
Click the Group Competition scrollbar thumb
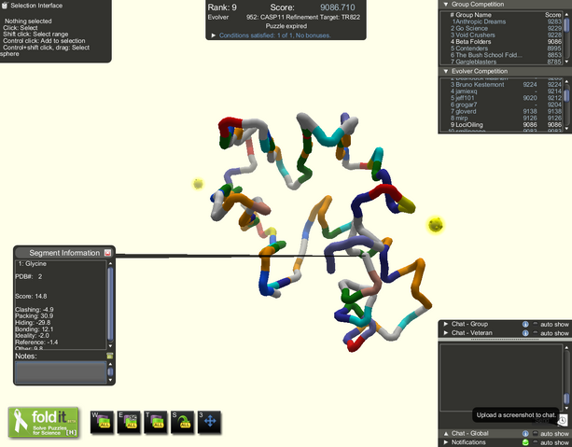click(x=566, y=25)
